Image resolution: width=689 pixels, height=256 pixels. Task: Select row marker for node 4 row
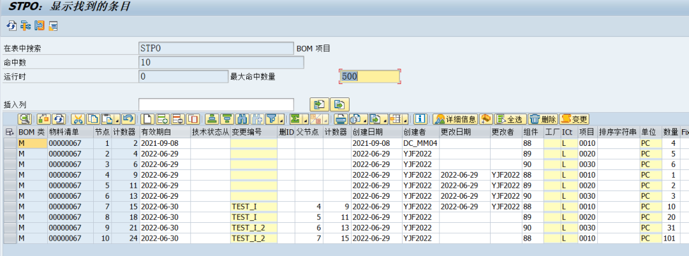point(10,174)
